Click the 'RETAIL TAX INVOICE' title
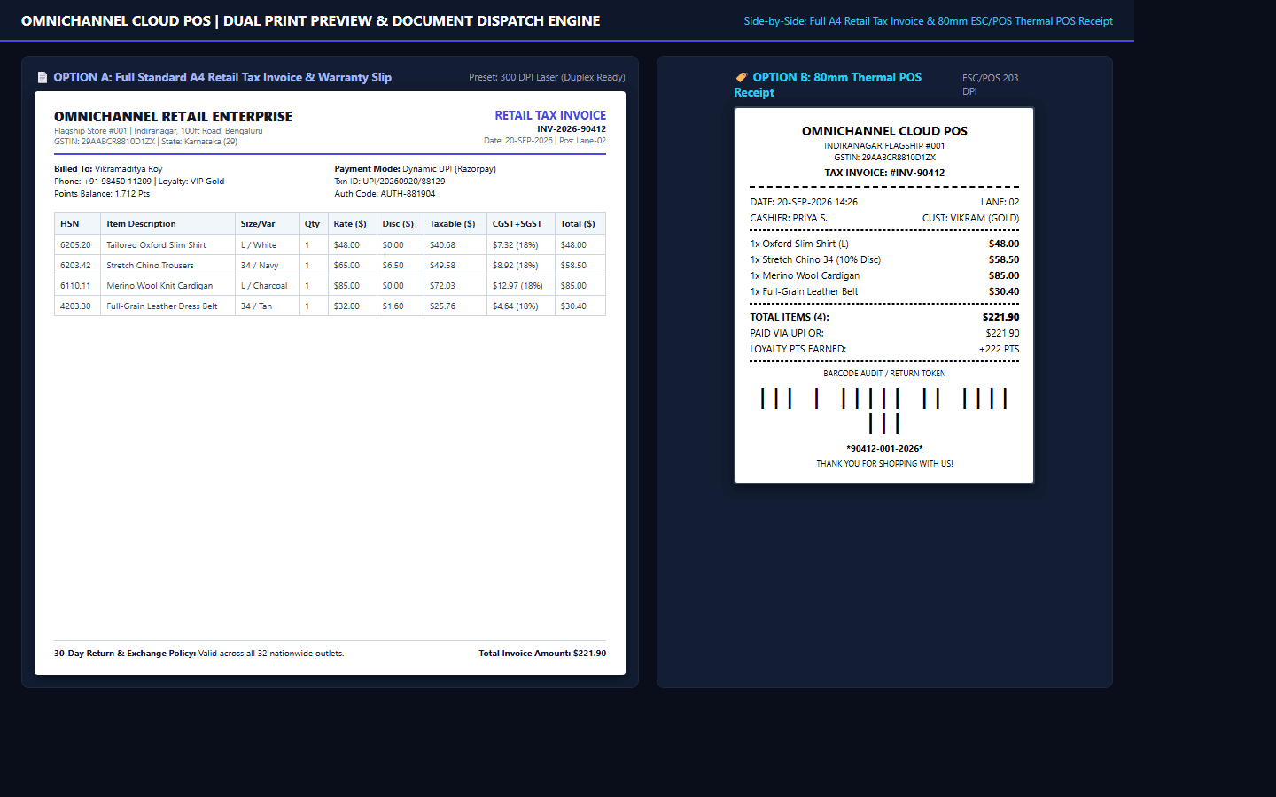The image size is (1276, 797). click(x=550, y=115)
